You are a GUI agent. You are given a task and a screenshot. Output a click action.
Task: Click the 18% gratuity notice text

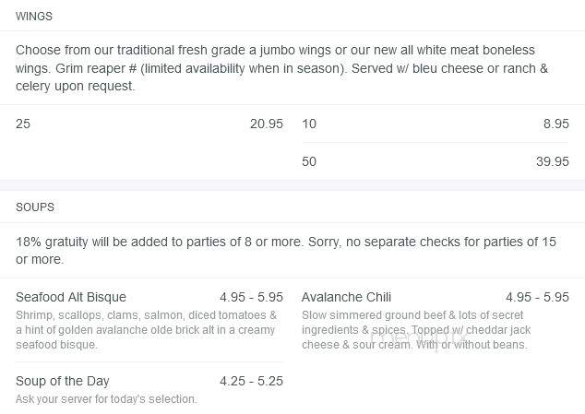(286, 250)
